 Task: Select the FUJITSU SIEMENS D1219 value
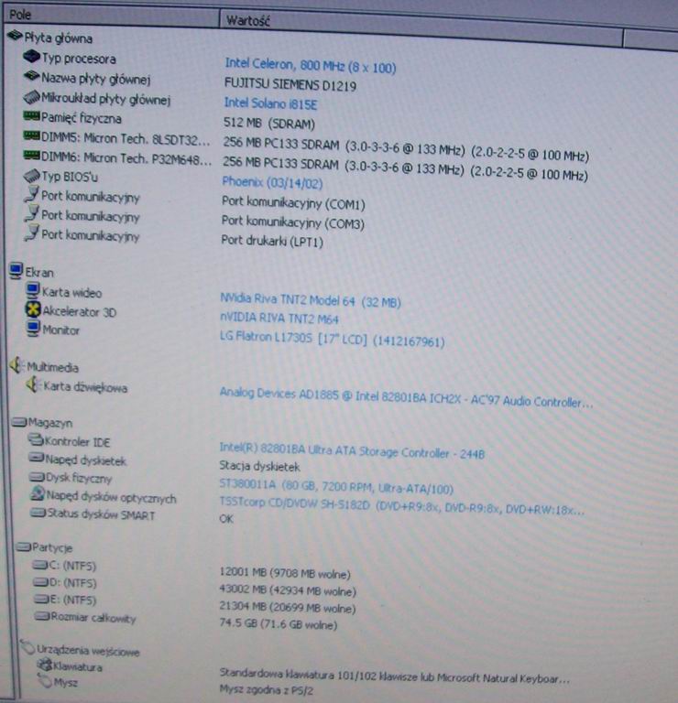point(290,84)
